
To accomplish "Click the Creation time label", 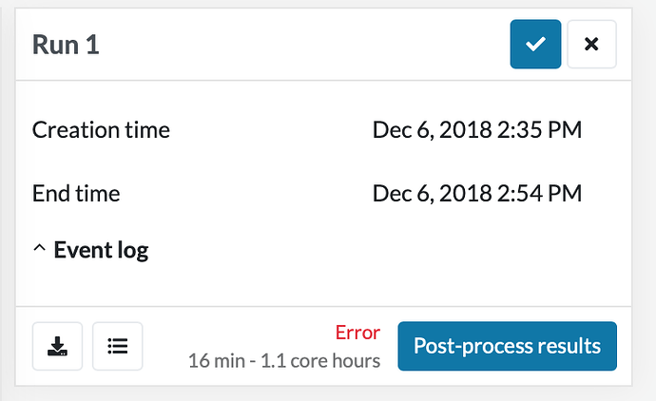I will [101, 129].
